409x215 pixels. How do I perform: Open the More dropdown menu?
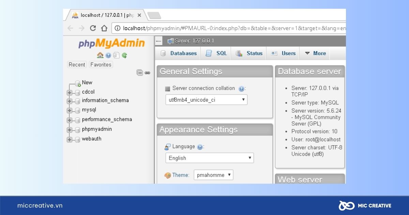pyautogui.click(x=315, y=53)
